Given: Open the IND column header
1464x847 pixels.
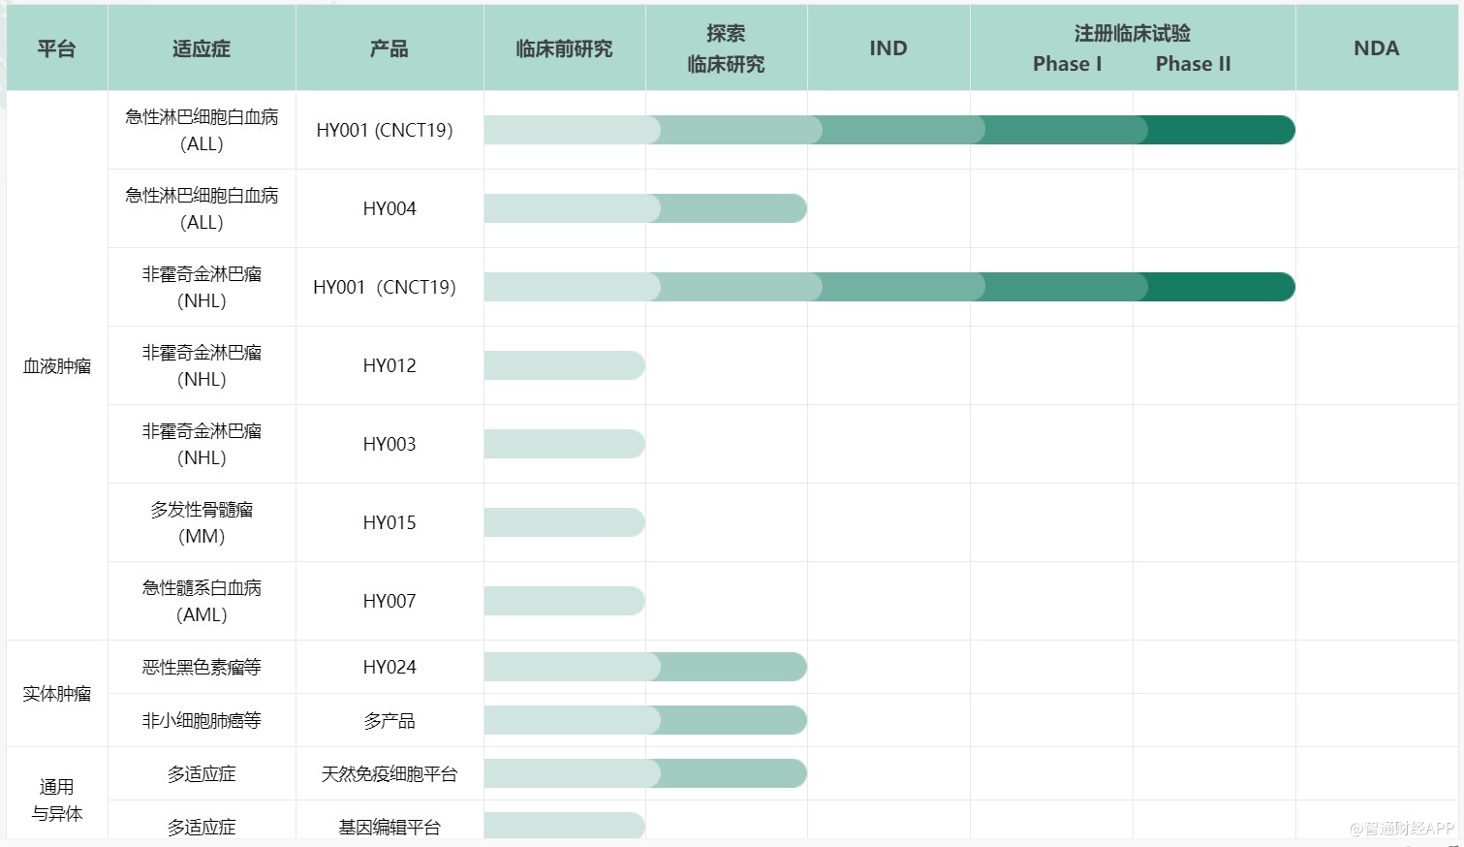Looking at the screenshot, I should (888, 47).
